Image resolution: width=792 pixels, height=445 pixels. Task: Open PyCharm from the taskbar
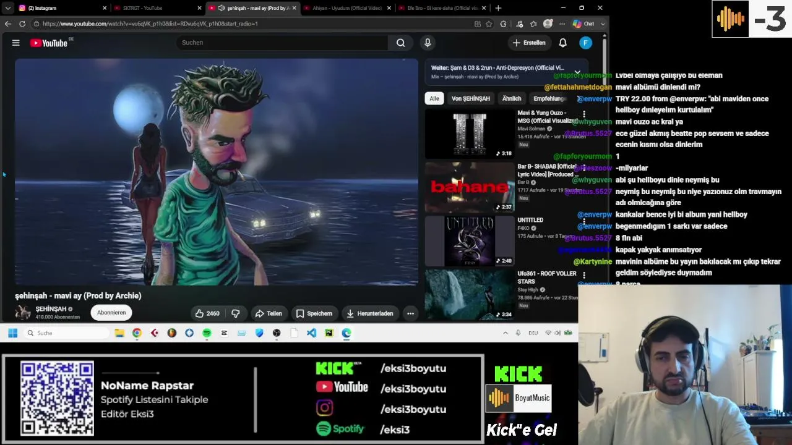[x=329, y=333]
